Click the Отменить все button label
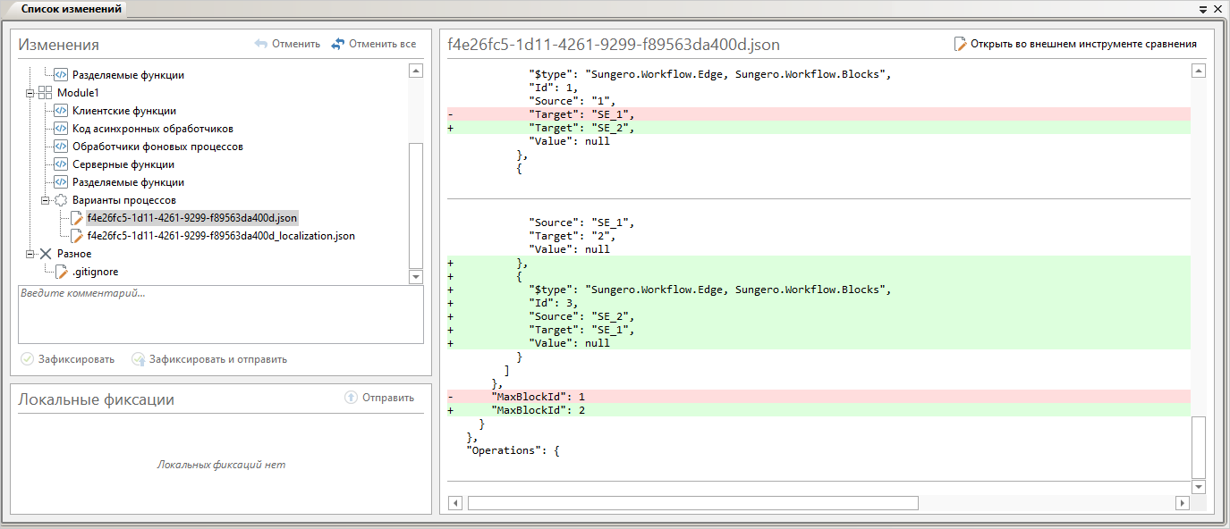 pyautogui.click(x=382, y=44)
